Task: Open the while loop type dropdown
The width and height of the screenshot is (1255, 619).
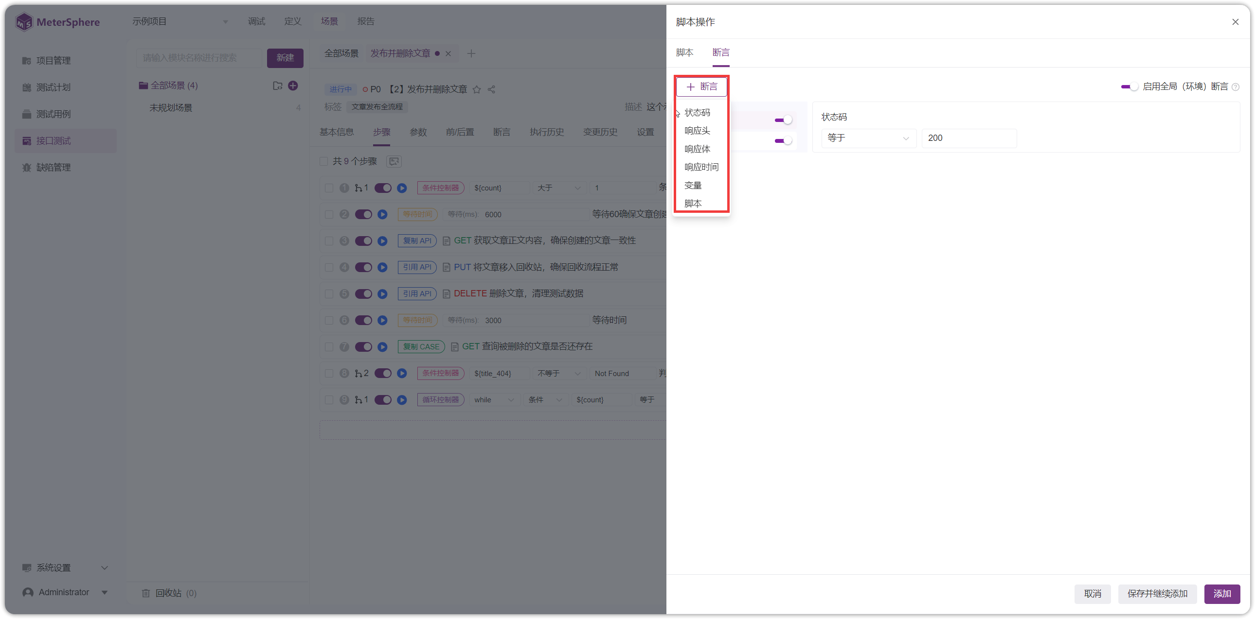Action: (494, 400)
